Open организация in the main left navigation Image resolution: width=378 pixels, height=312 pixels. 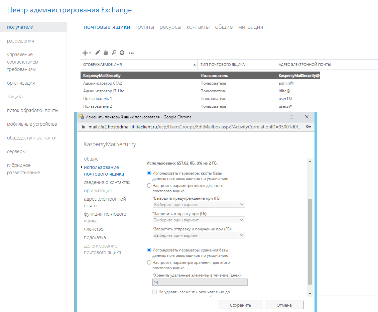coord(21,83)
